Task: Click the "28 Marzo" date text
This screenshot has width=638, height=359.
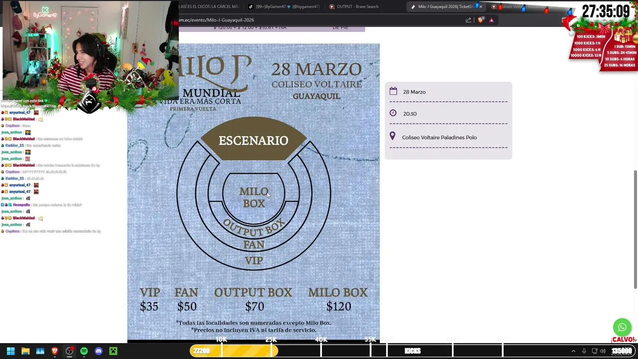Action: coord(414,92)
